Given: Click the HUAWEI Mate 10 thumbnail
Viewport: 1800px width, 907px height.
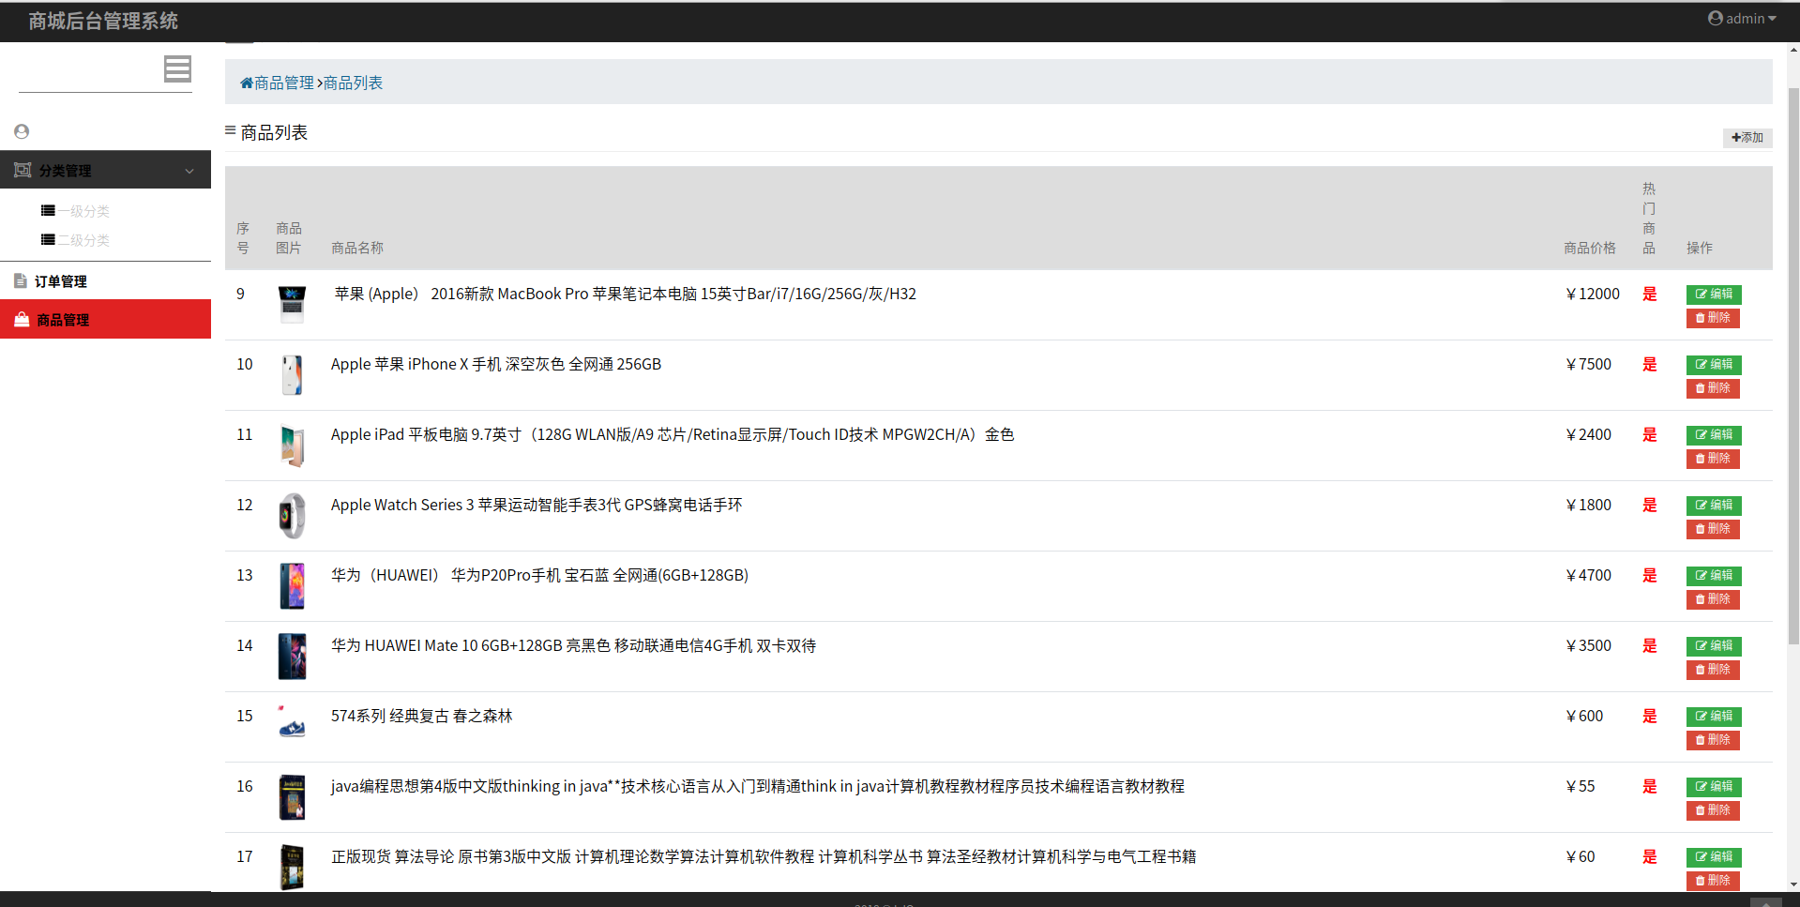Looking at the screenshot, I should click(x=292, y=657).
